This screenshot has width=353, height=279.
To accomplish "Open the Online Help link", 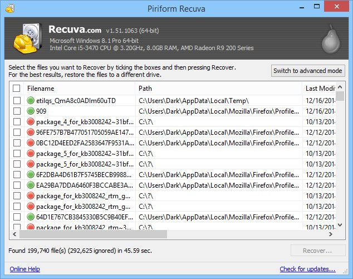I will [x=24, y=269].
